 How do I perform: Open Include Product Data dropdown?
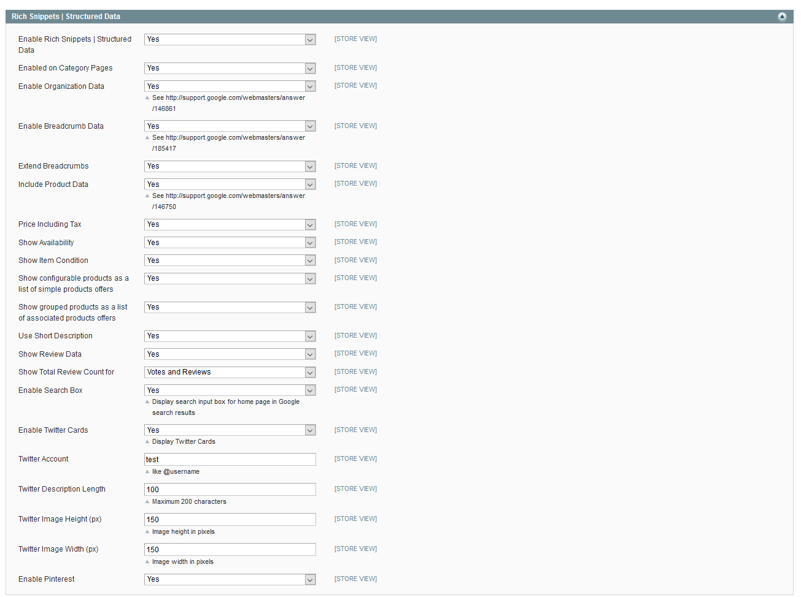(x=230, y=184)
